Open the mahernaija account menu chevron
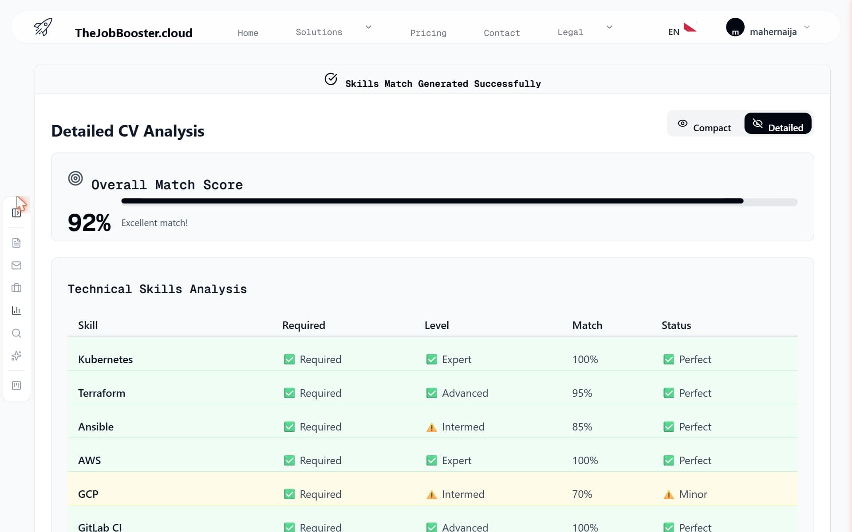 tap(807, 27)
